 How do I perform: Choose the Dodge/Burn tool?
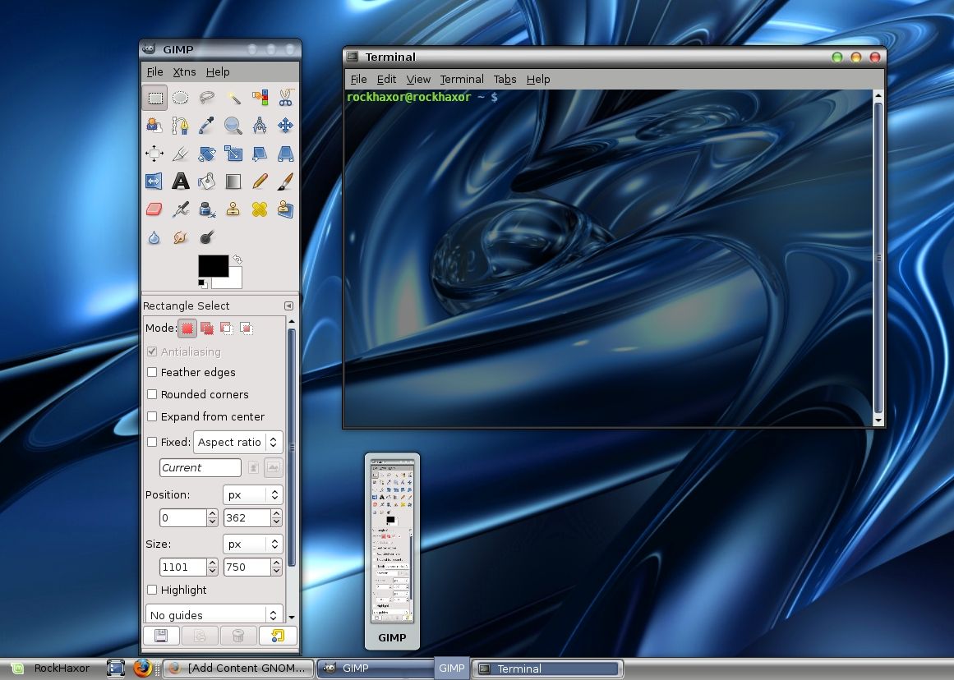tap(207, 237)
